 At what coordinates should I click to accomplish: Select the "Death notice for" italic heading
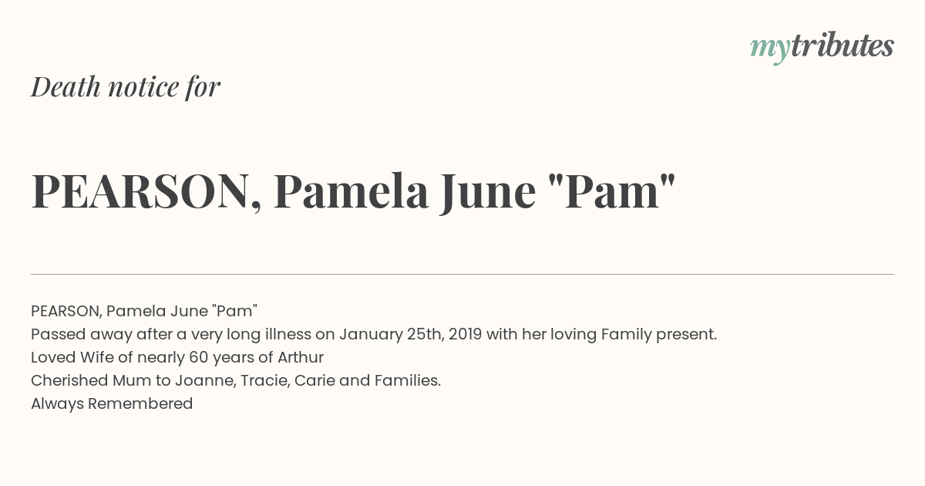[x=126, y=87]
